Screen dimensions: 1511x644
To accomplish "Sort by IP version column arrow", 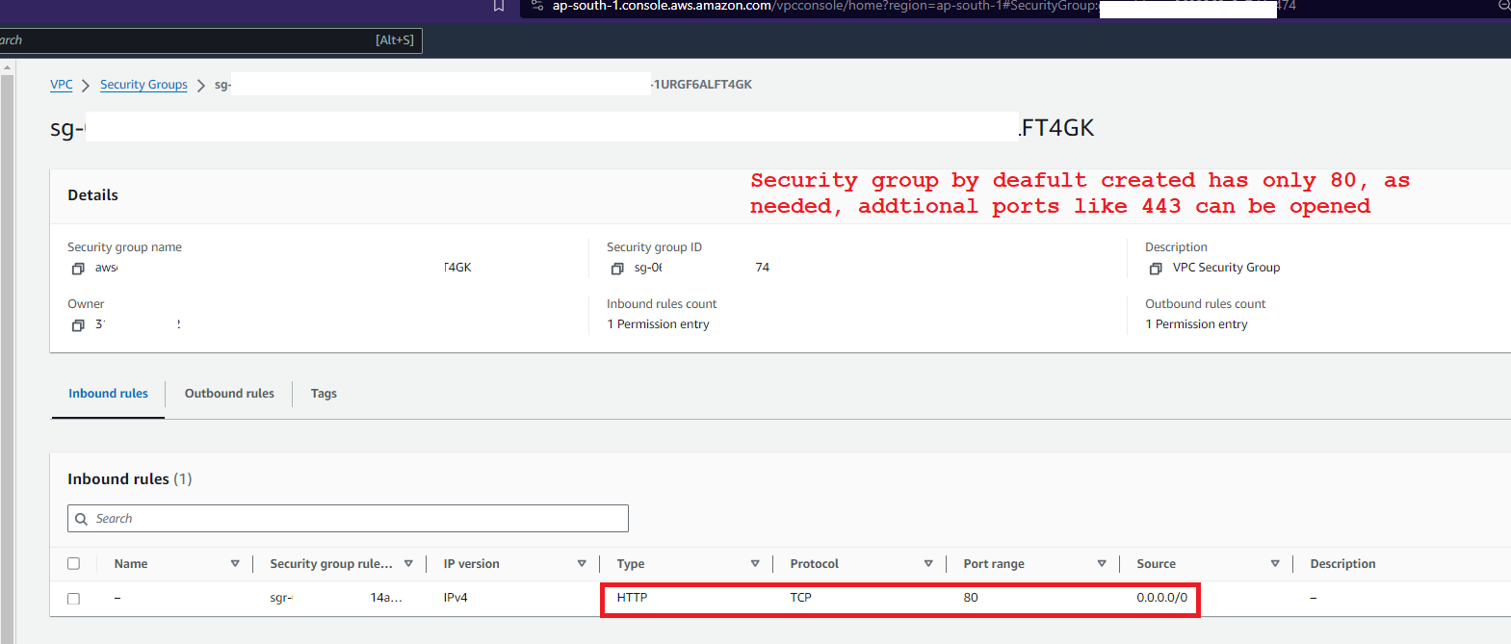I will [582, 564].
